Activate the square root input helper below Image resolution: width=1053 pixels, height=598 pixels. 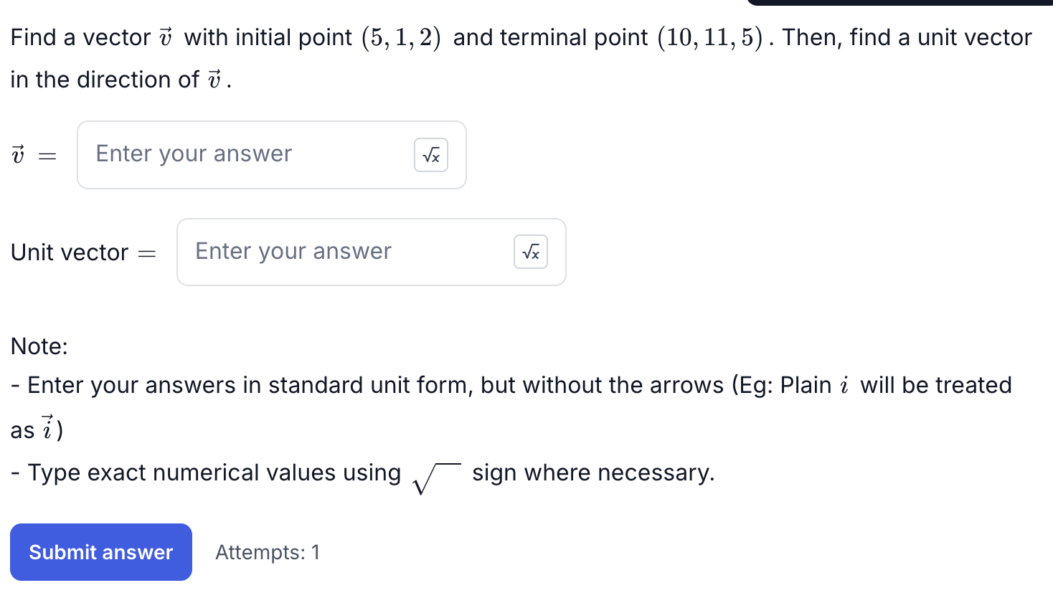(x=530, y=252)
